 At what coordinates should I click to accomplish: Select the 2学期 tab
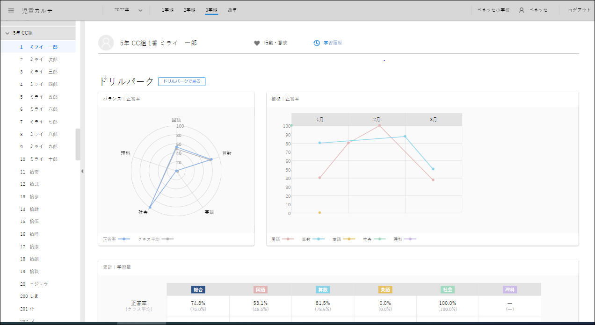click(189, 10)
